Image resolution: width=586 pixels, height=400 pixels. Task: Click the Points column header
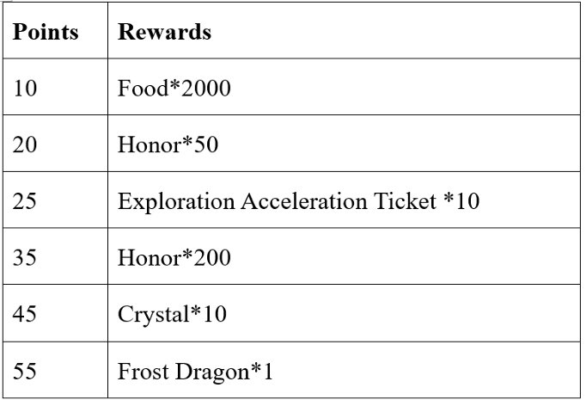[x=46, y=33]
